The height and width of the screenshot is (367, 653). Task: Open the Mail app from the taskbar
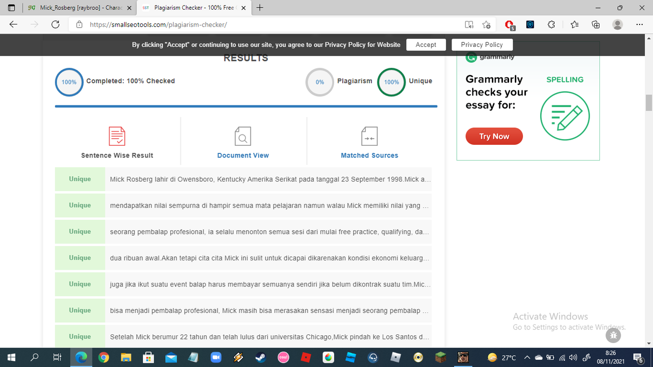coord(171,357)
